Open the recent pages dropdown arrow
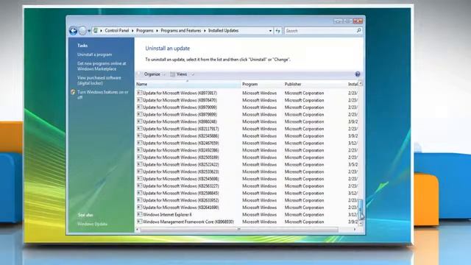 89,31
